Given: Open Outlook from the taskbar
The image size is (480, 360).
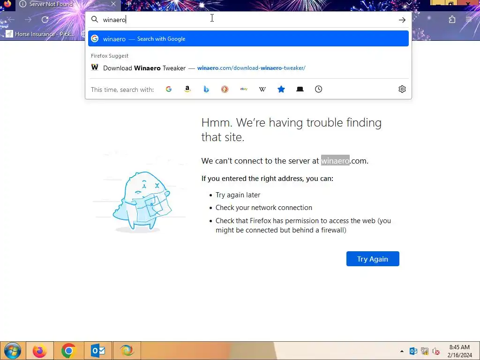Looking at the screenshot, I should pyautogui.click(x=98, y=351).
